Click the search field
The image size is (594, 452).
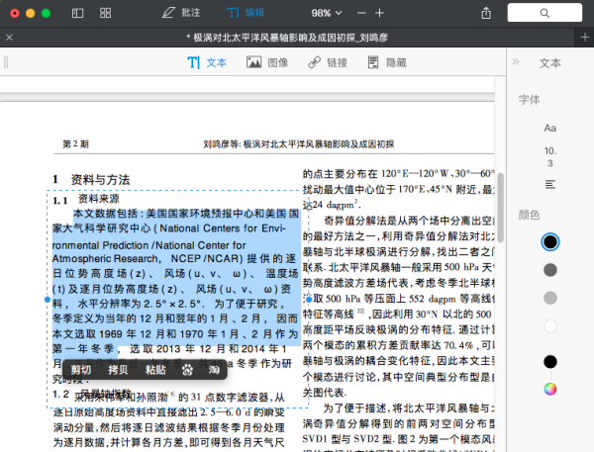pos(544,13)
